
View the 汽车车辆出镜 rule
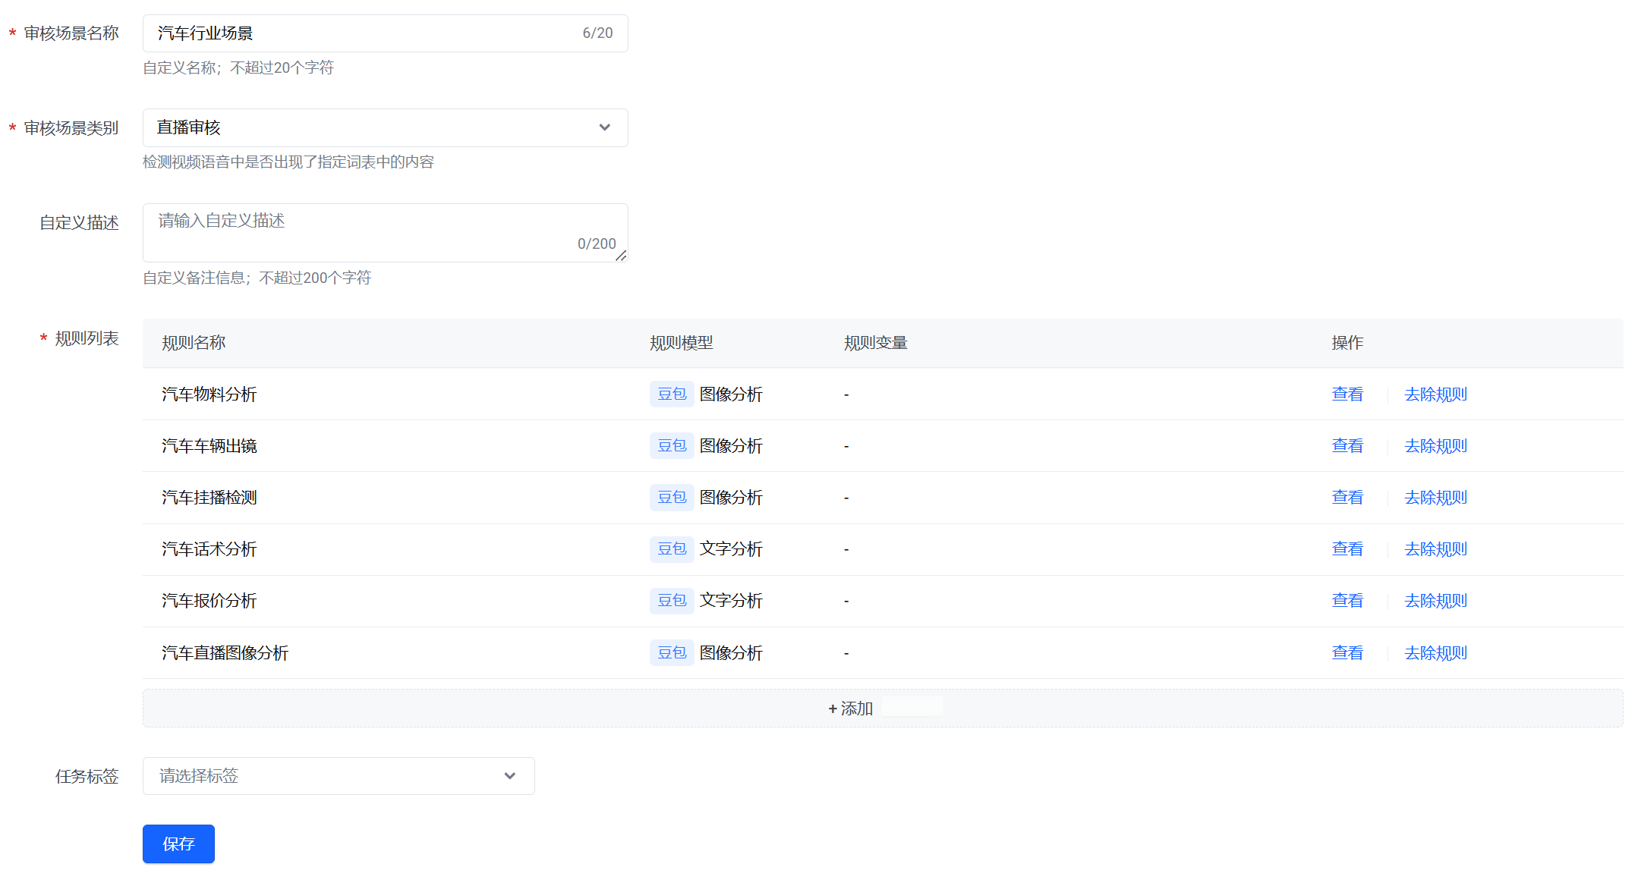click(1347, 446)
